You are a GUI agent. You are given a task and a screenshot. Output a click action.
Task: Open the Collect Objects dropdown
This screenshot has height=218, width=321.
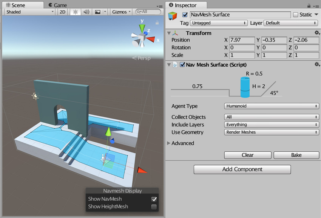pyautogui.click(x=271, y=117)
